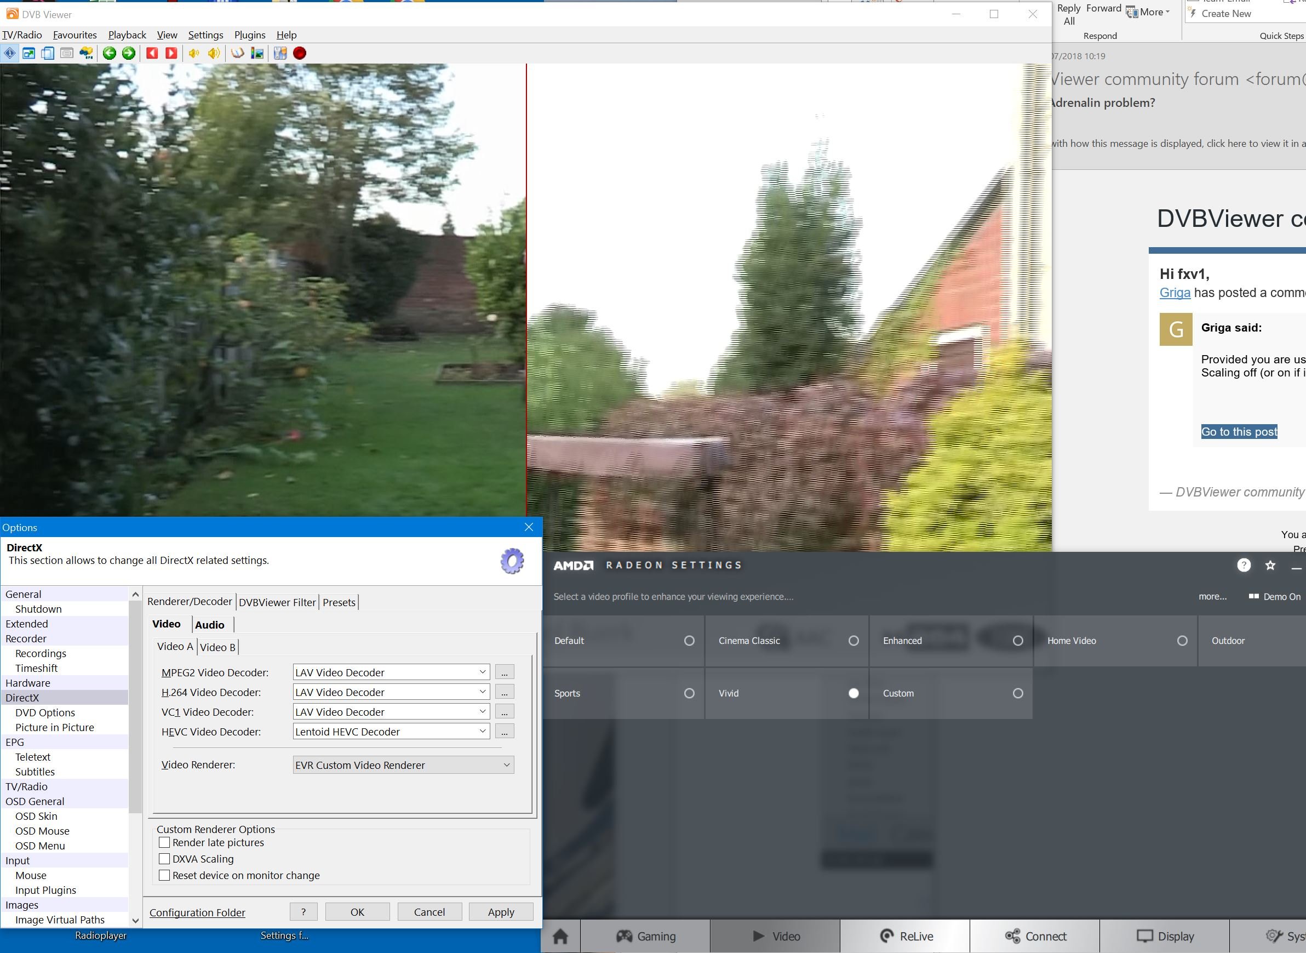1306x953 pixels.
Task: Open the Playback menu
Action: 127,35
